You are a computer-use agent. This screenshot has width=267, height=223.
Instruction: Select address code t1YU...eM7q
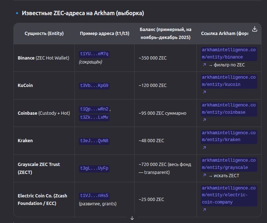pyautogui.click(x=94, y=54)
